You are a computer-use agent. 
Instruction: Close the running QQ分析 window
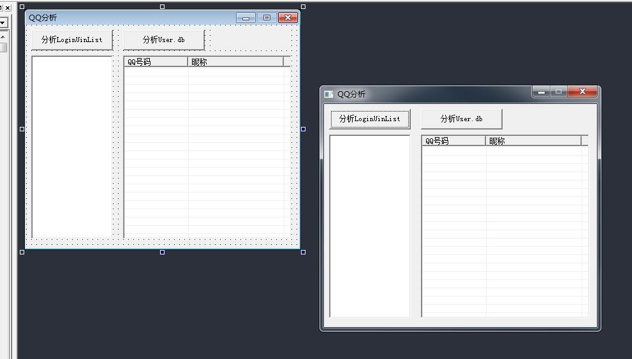point(582,91)
